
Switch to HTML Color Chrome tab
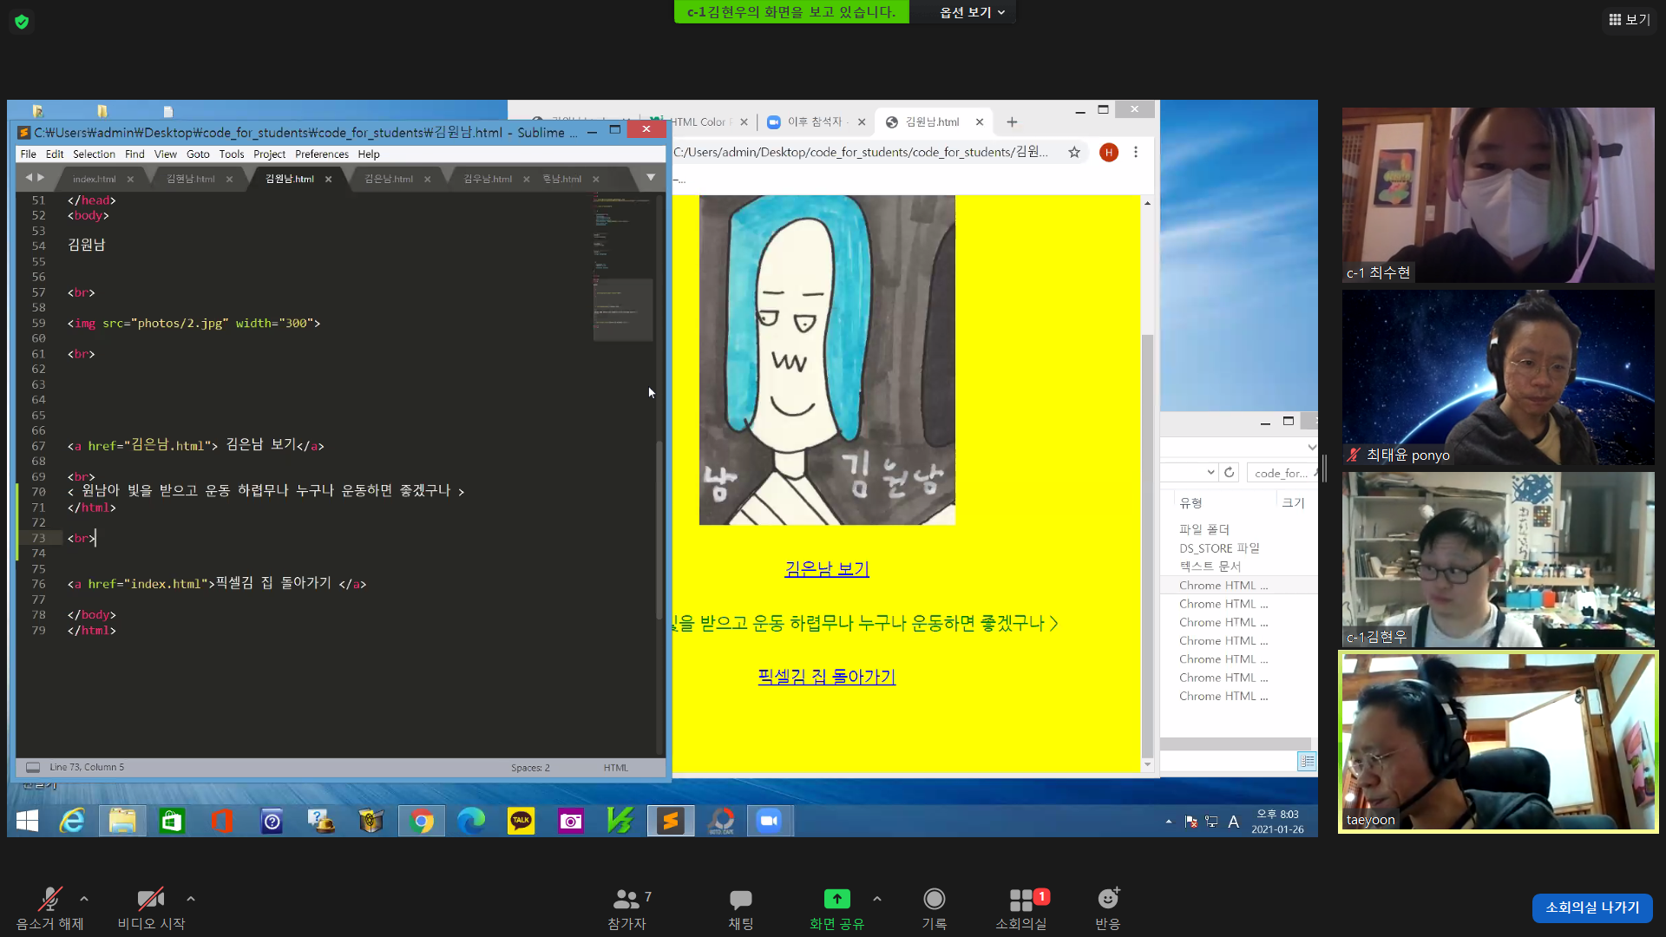pyautogui.click(x=699, y=122)
